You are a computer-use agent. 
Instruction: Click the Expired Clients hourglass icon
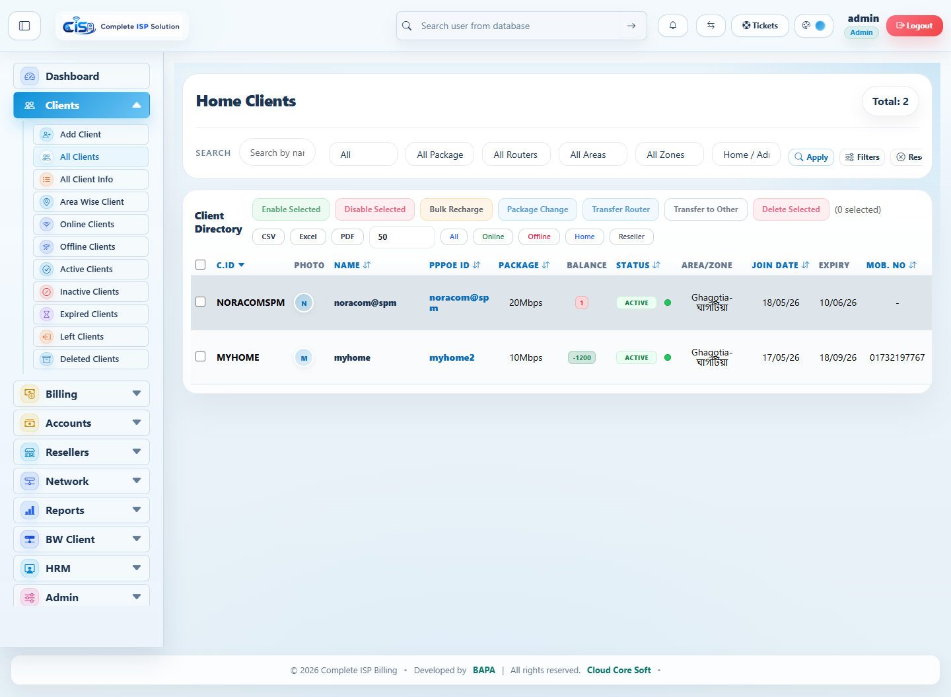pyautogui.click(x=47, y=314)
